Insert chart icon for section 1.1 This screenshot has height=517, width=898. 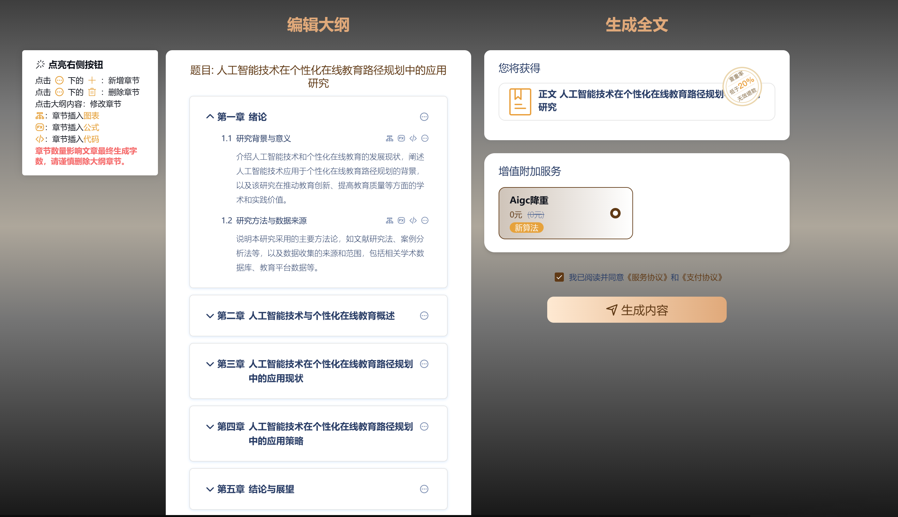pyautogui.click(x=390, y=139)
